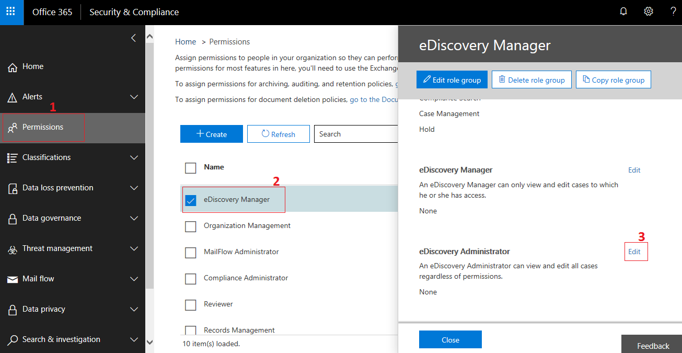Check the Reviewer checkbox
682x353 pixels.
click(191, 305)
